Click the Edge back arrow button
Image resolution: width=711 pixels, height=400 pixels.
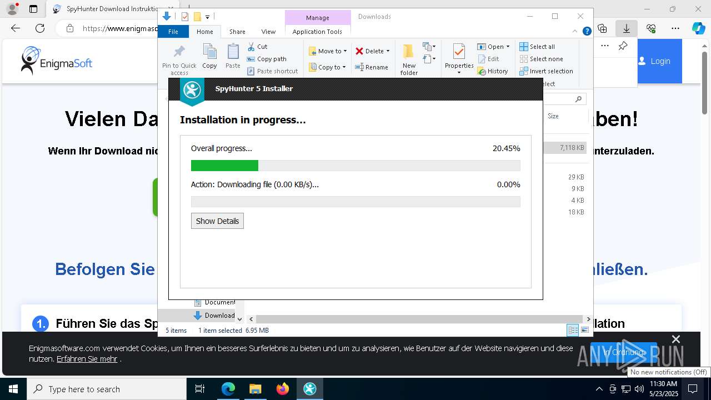tap(16, 28)
